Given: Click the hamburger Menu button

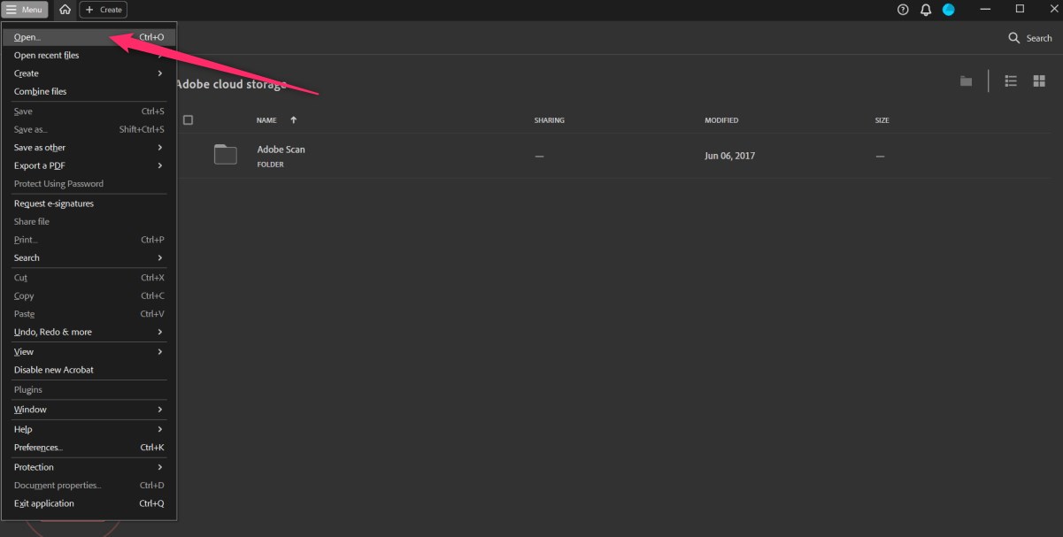Looking at the screenshot, I should click(x=25, y=10).
